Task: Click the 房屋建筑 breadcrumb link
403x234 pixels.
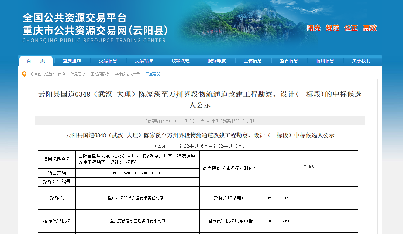Action: (153, 74)
